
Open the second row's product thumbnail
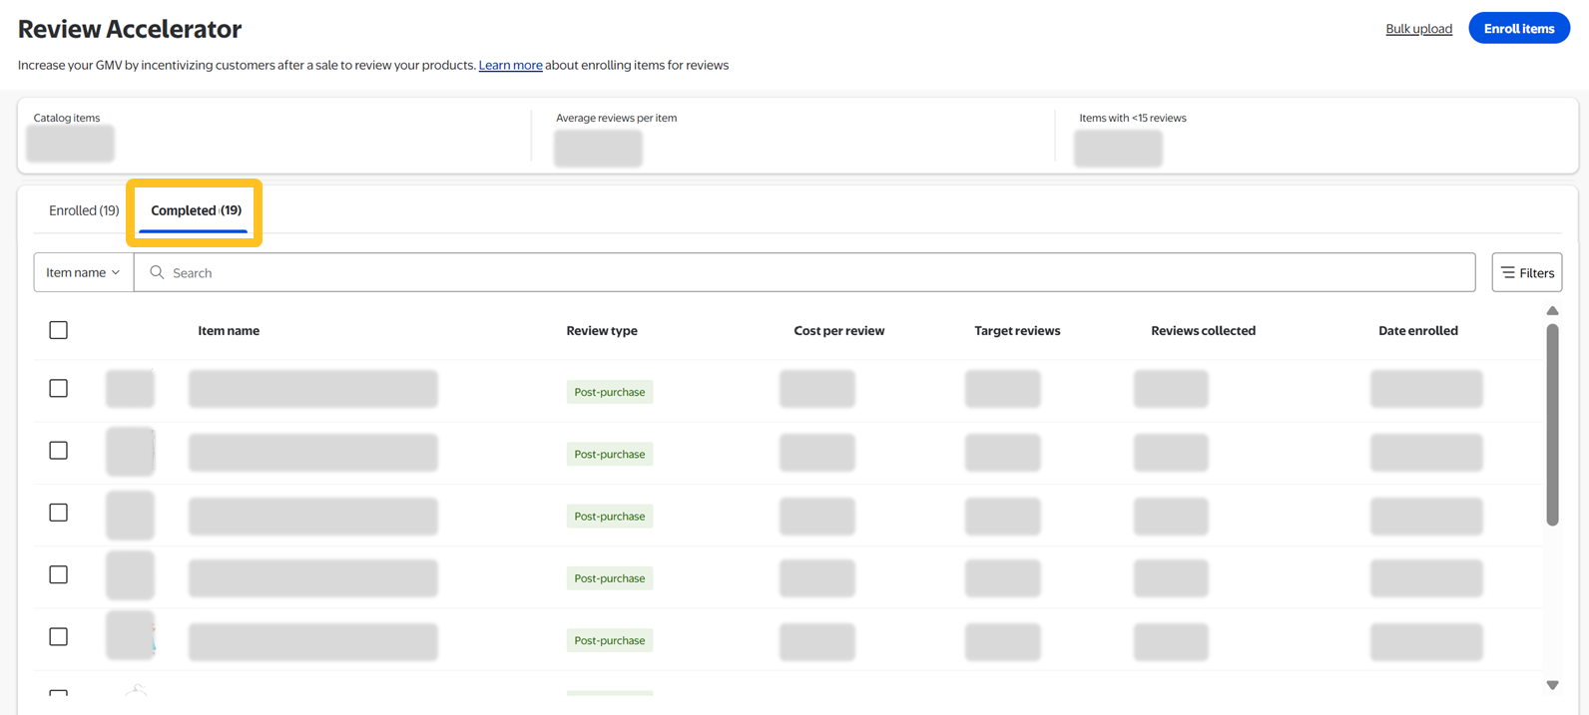pos(131,451)
